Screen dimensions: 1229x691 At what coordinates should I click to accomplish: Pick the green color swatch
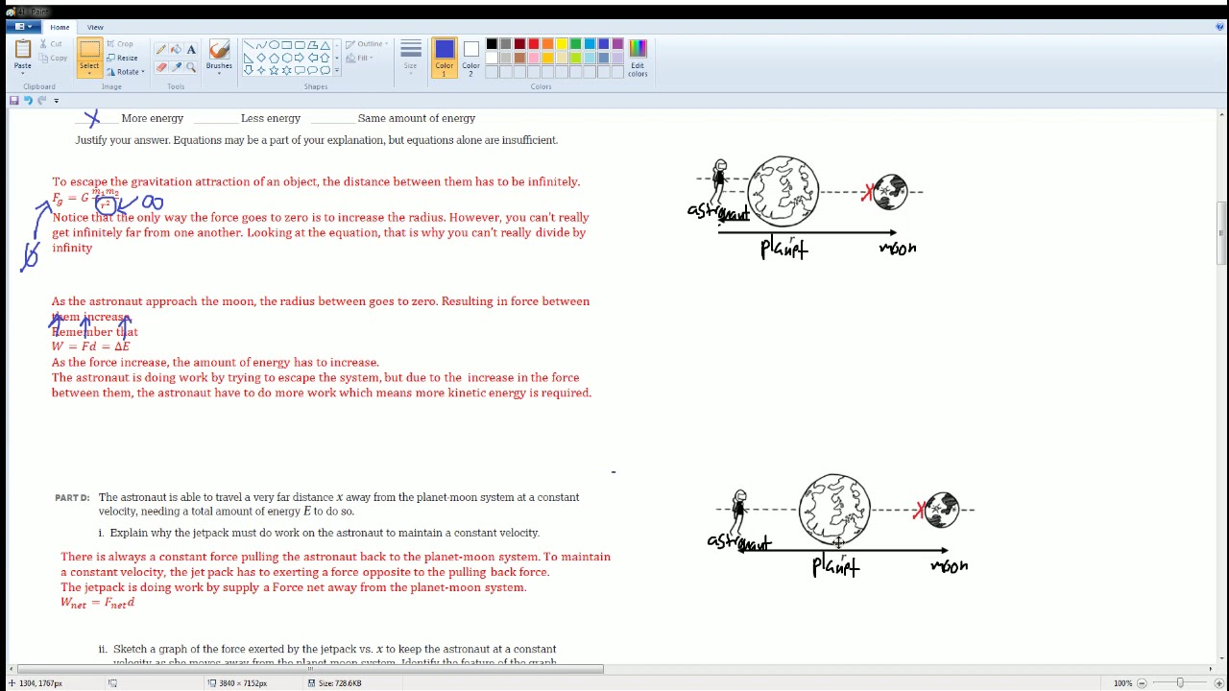click(575, 43)
